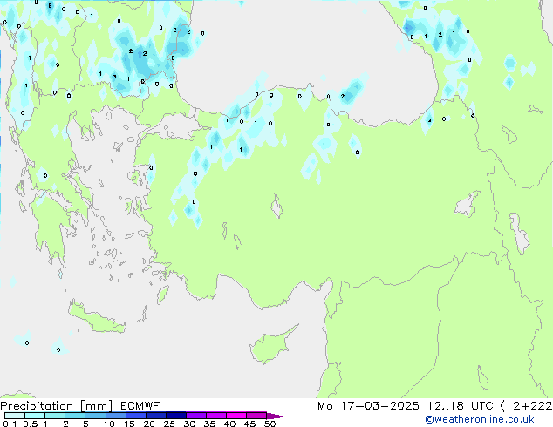Click the '30' legend value label
This screenshot has height=427, width=553.
point(189,424)
